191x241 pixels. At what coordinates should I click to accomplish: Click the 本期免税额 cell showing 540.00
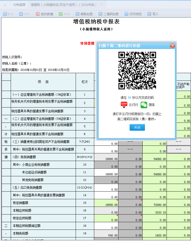pos(106,234)
